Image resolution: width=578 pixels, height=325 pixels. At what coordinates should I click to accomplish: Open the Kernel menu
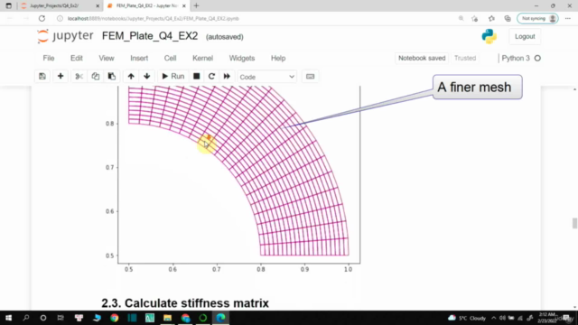click(202, 58)
